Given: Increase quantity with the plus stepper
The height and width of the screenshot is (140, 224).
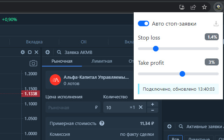Looking at the screenshot, I should click(x=152, y=104).
